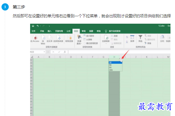Open the 文件 menu tab

tap(33, 31)
